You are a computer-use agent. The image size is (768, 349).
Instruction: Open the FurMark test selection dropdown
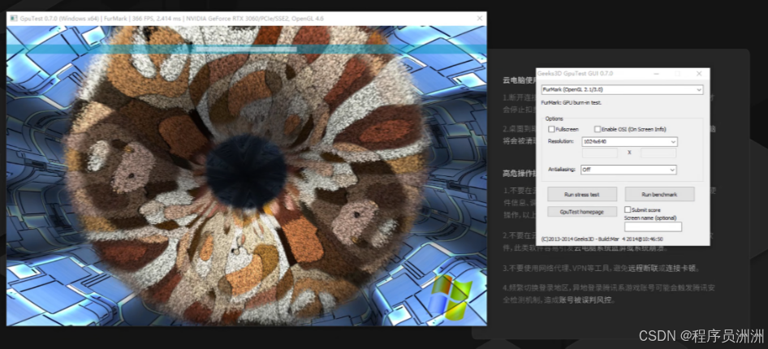(x=621, y=89)
